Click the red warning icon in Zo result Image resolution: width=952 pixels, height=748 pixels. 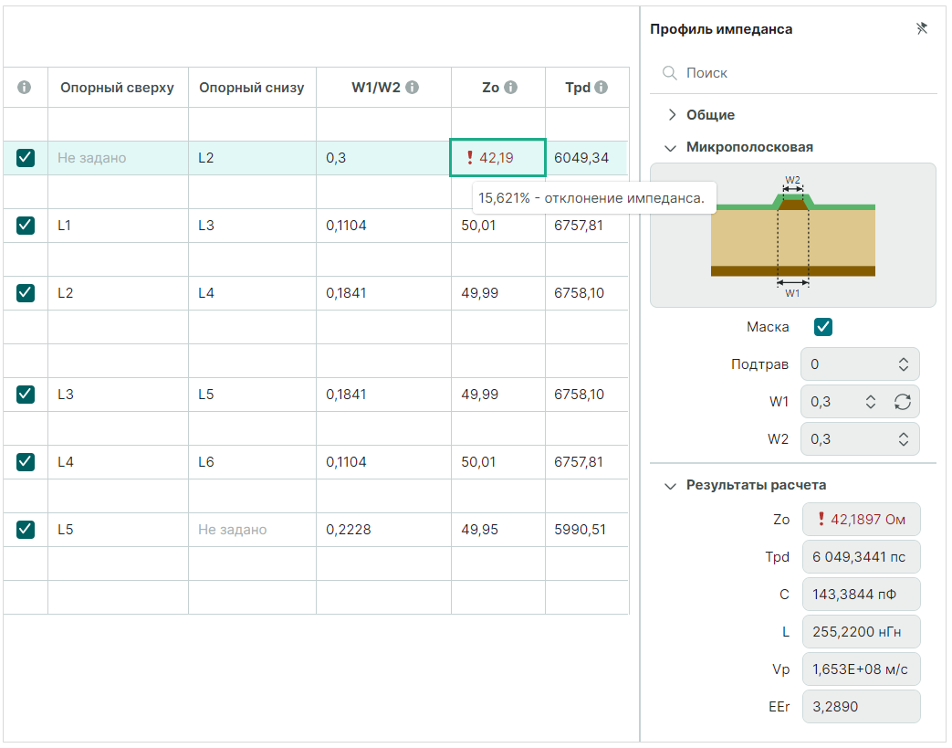[821, 520]
